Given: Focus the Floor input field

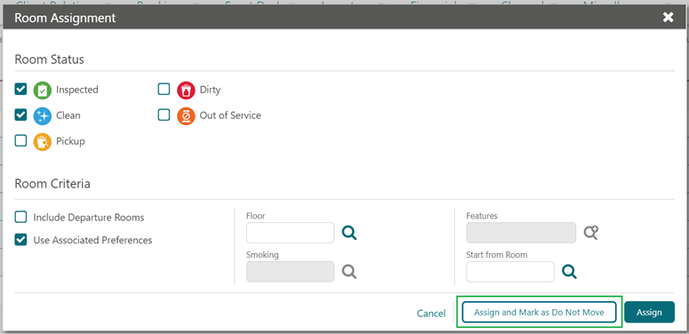Looking at the screenshot, I should click(x=291, y=233).
